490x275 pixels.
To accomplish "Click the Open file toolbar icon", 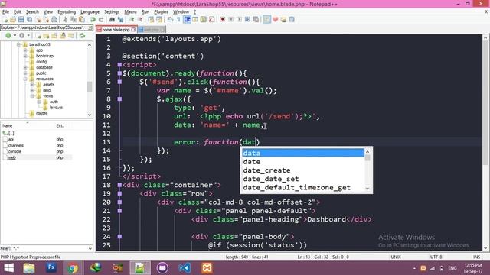I will [x=13, y=20].
